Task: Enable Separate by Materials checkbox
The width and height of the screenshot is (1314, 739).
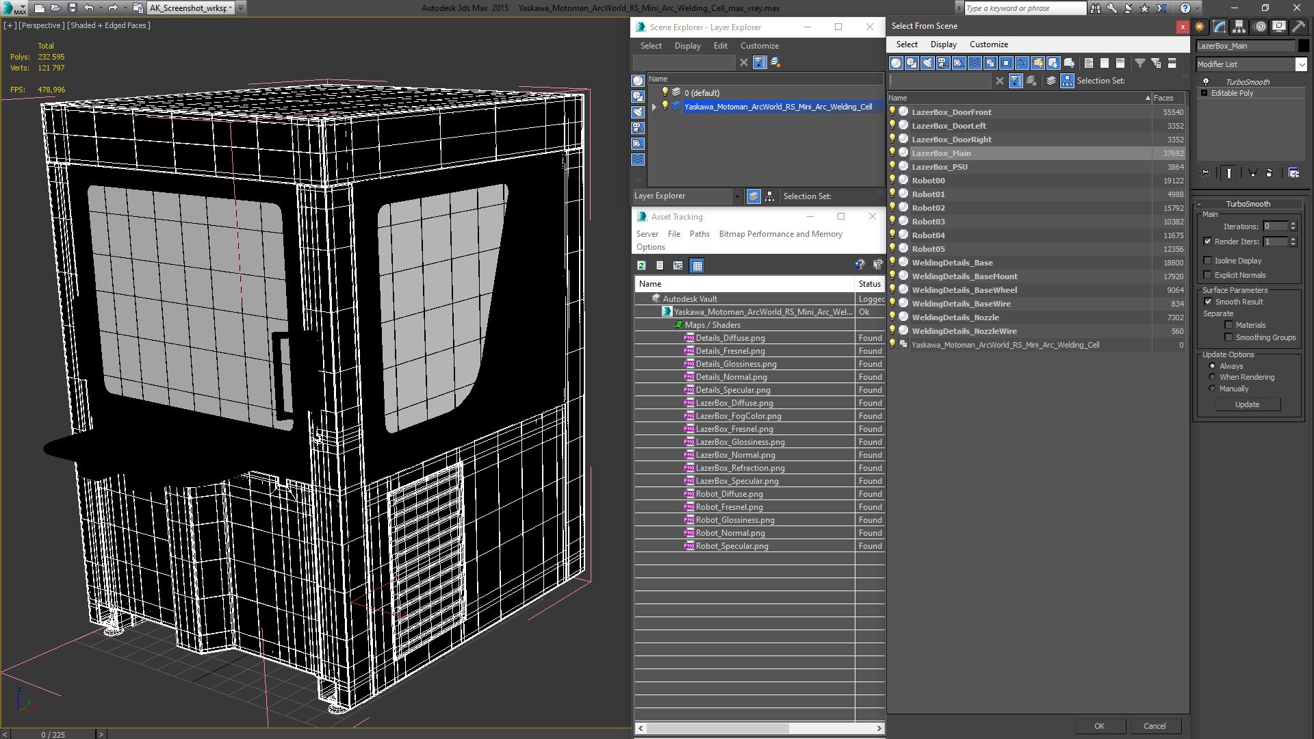Action: point(1228,325)
